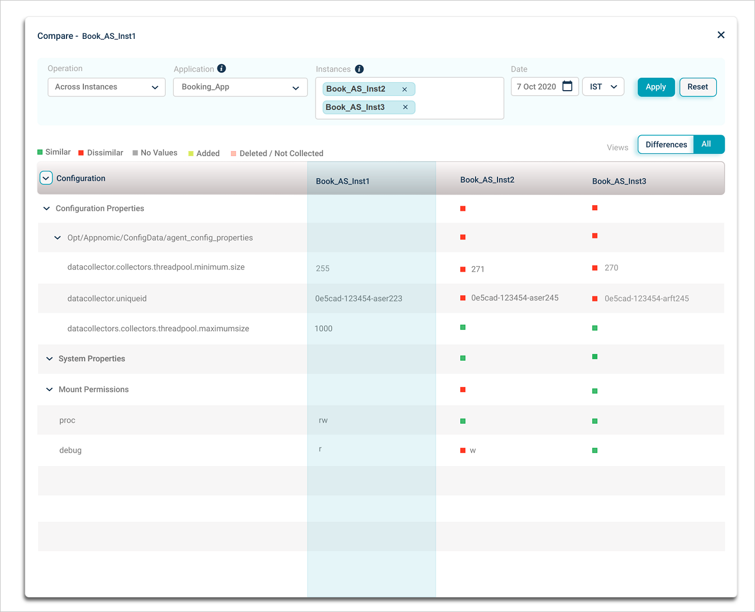Remove Book_AS_Inst3 instance chip
This screenshot has height=612, width=755.
pyautogui.click(x=405, y=107)
